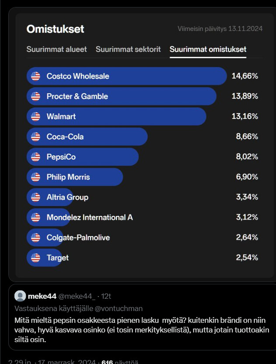The width and height of the screenshot is (276, 364).
Task: Click the flag icon beside Walmart
Action: point(35,117)
